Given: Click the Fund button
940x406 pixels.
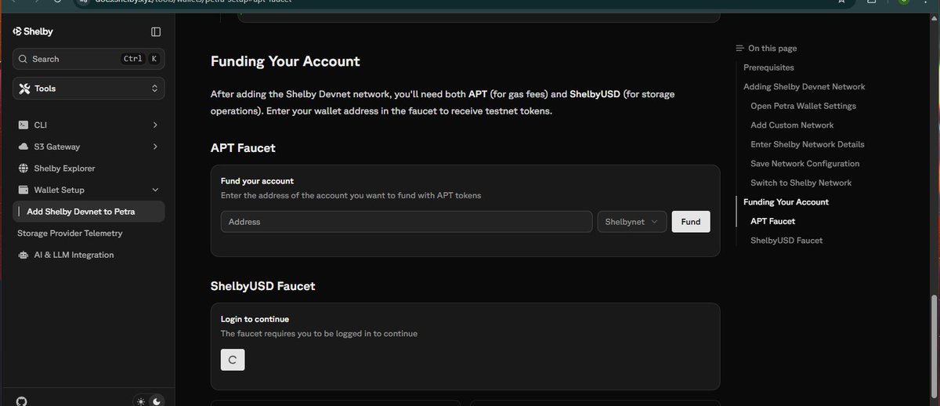Looking at the screenshot, I should point(691,222).
